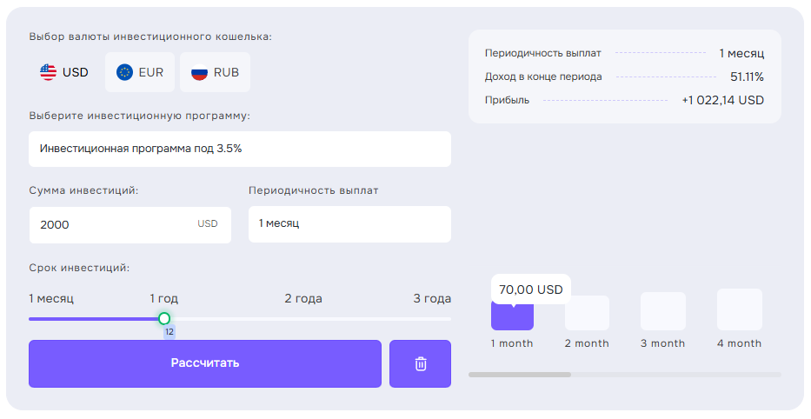Select the 3 month chart bar

pyautogui.click(x=662, y=311)
